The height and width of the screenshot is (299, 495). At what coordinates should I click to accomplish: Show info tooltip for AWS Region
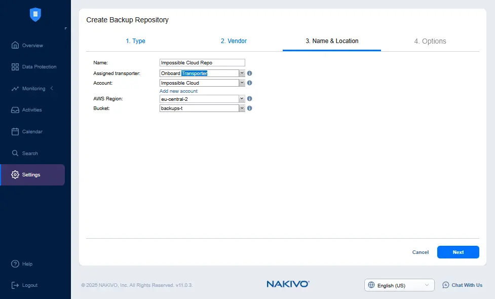[250, 99]
